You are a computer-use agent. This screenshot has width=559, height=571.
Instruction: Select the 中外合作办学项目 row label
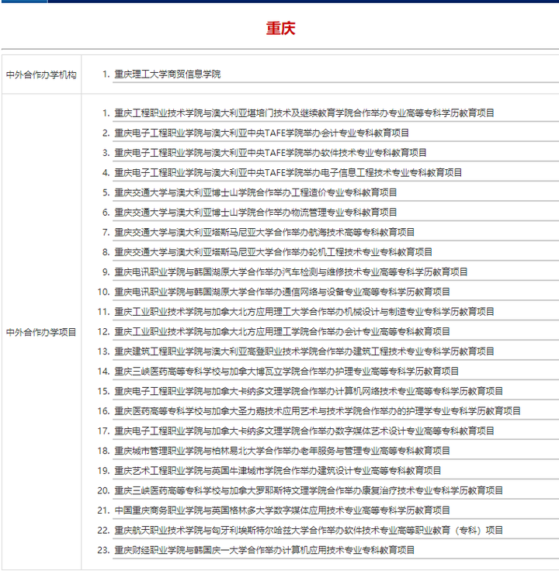coord(41,332)
